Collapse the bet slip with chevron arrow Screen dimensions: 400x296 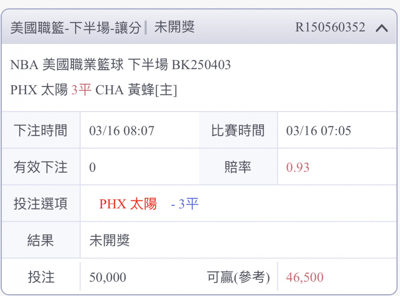coord(381,28)
